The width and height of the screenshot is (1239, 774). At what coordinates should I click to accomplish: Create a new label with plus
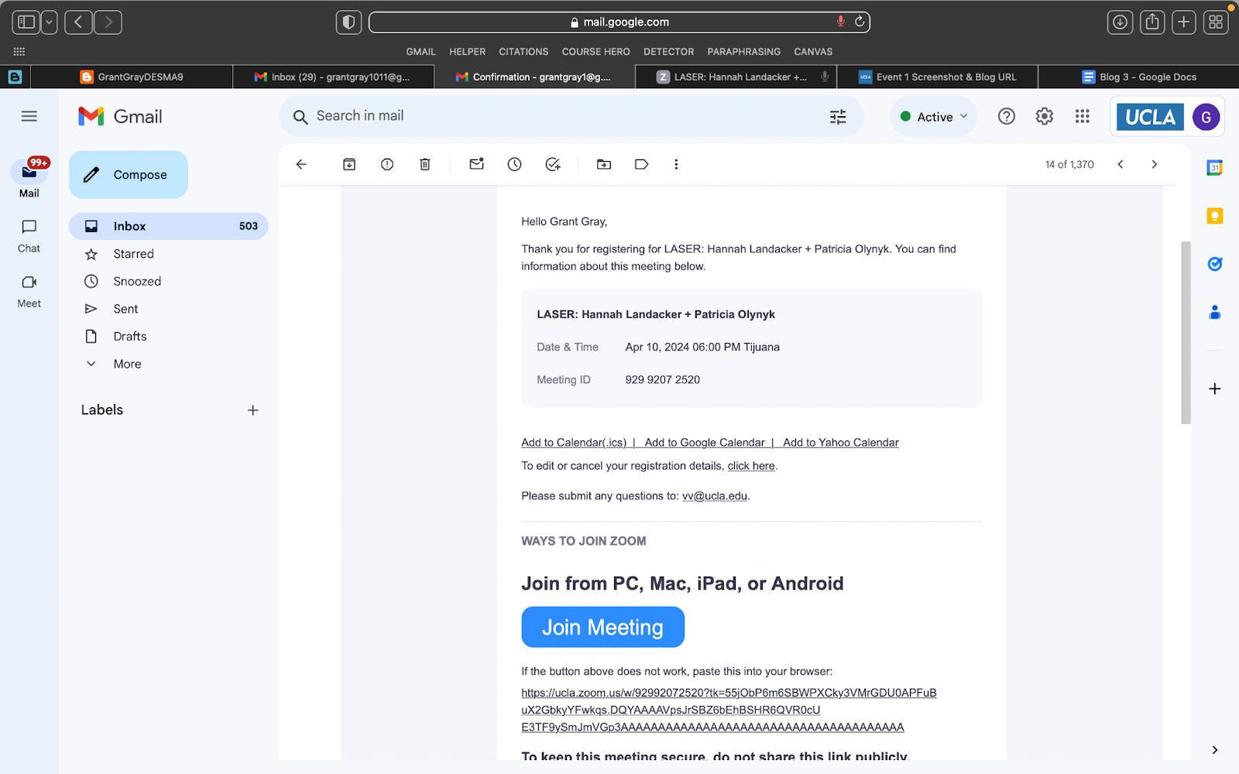[252, 410]
